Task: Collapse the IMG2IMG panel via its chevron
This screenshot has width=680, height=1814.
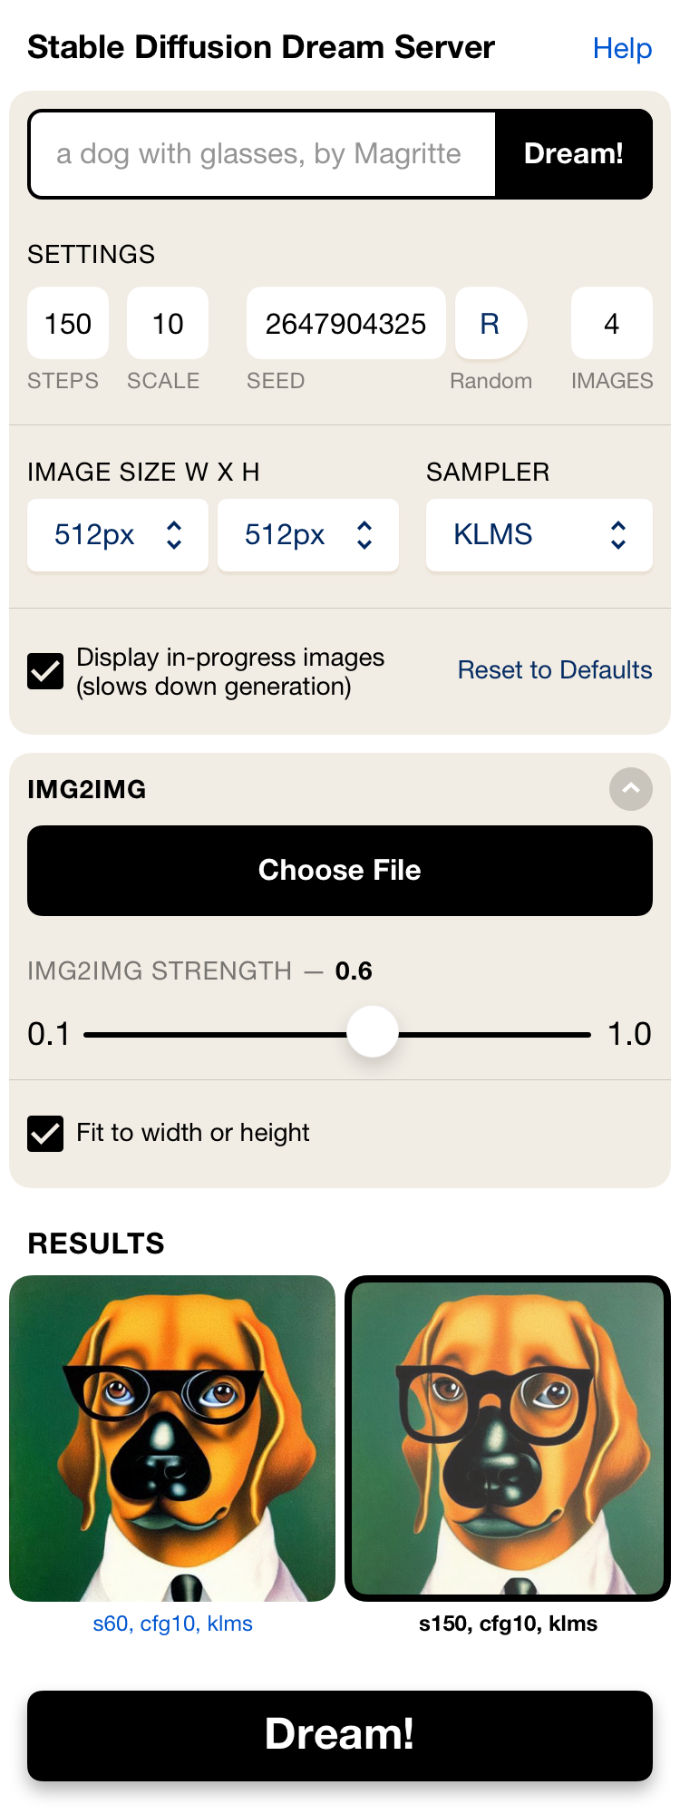Action: [630, 789]
